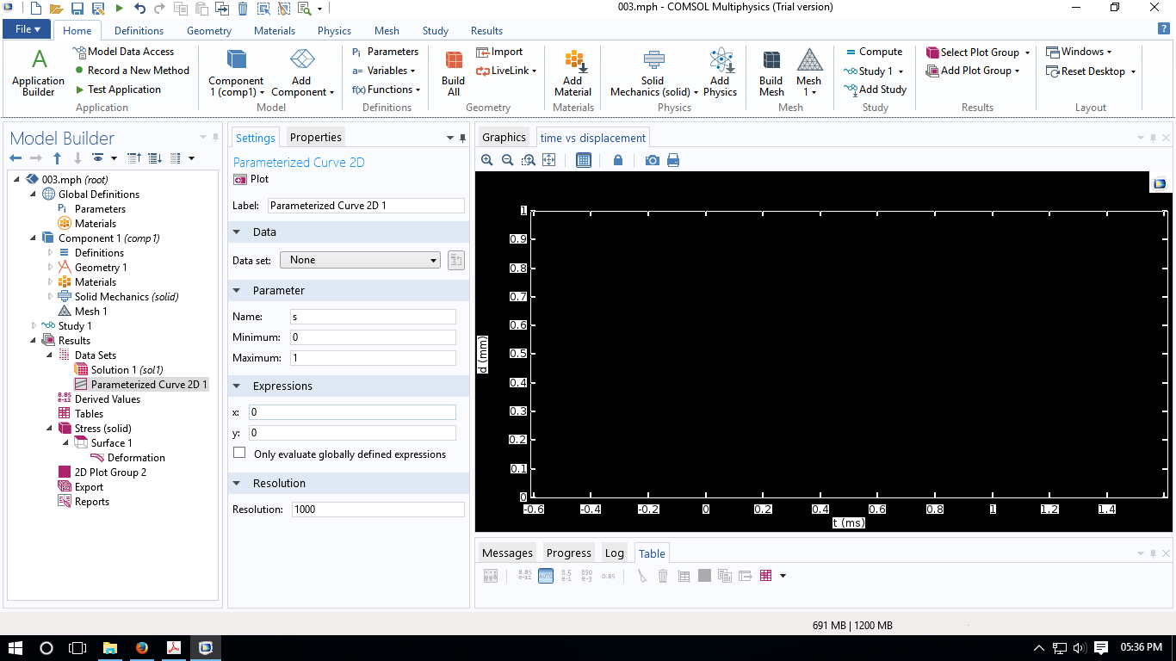Enable Only evaluate globally defined expressions
Image resolution: width=1176 pixels, height=661 pixels.
coord(239,454)
